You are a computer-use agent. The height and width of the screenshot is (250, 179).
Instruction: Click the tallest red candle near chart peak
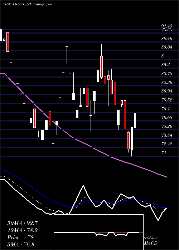pyautogui.click(x=101, y=67)
